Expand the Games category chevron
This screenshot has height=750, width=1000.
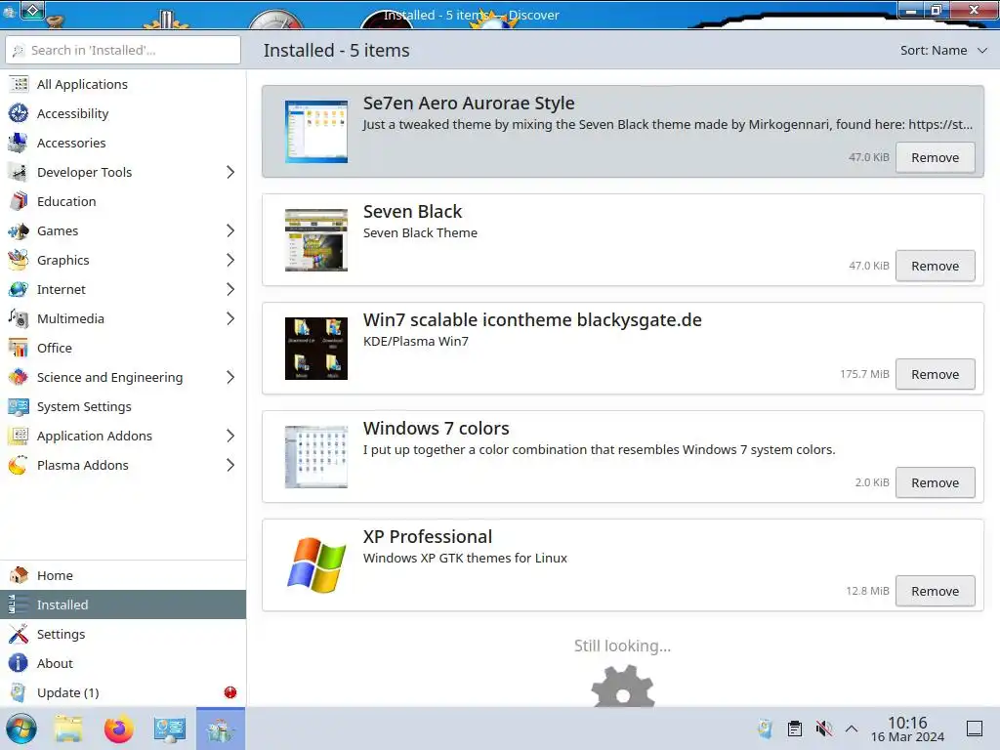(230, 230)
